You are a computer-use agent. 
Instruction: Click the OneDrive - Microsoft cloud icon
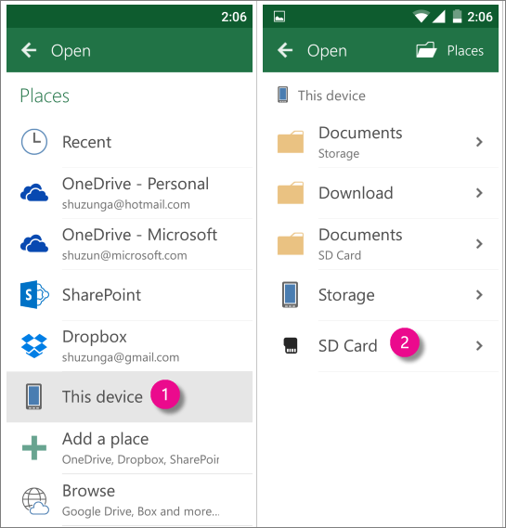coord(34,243)
